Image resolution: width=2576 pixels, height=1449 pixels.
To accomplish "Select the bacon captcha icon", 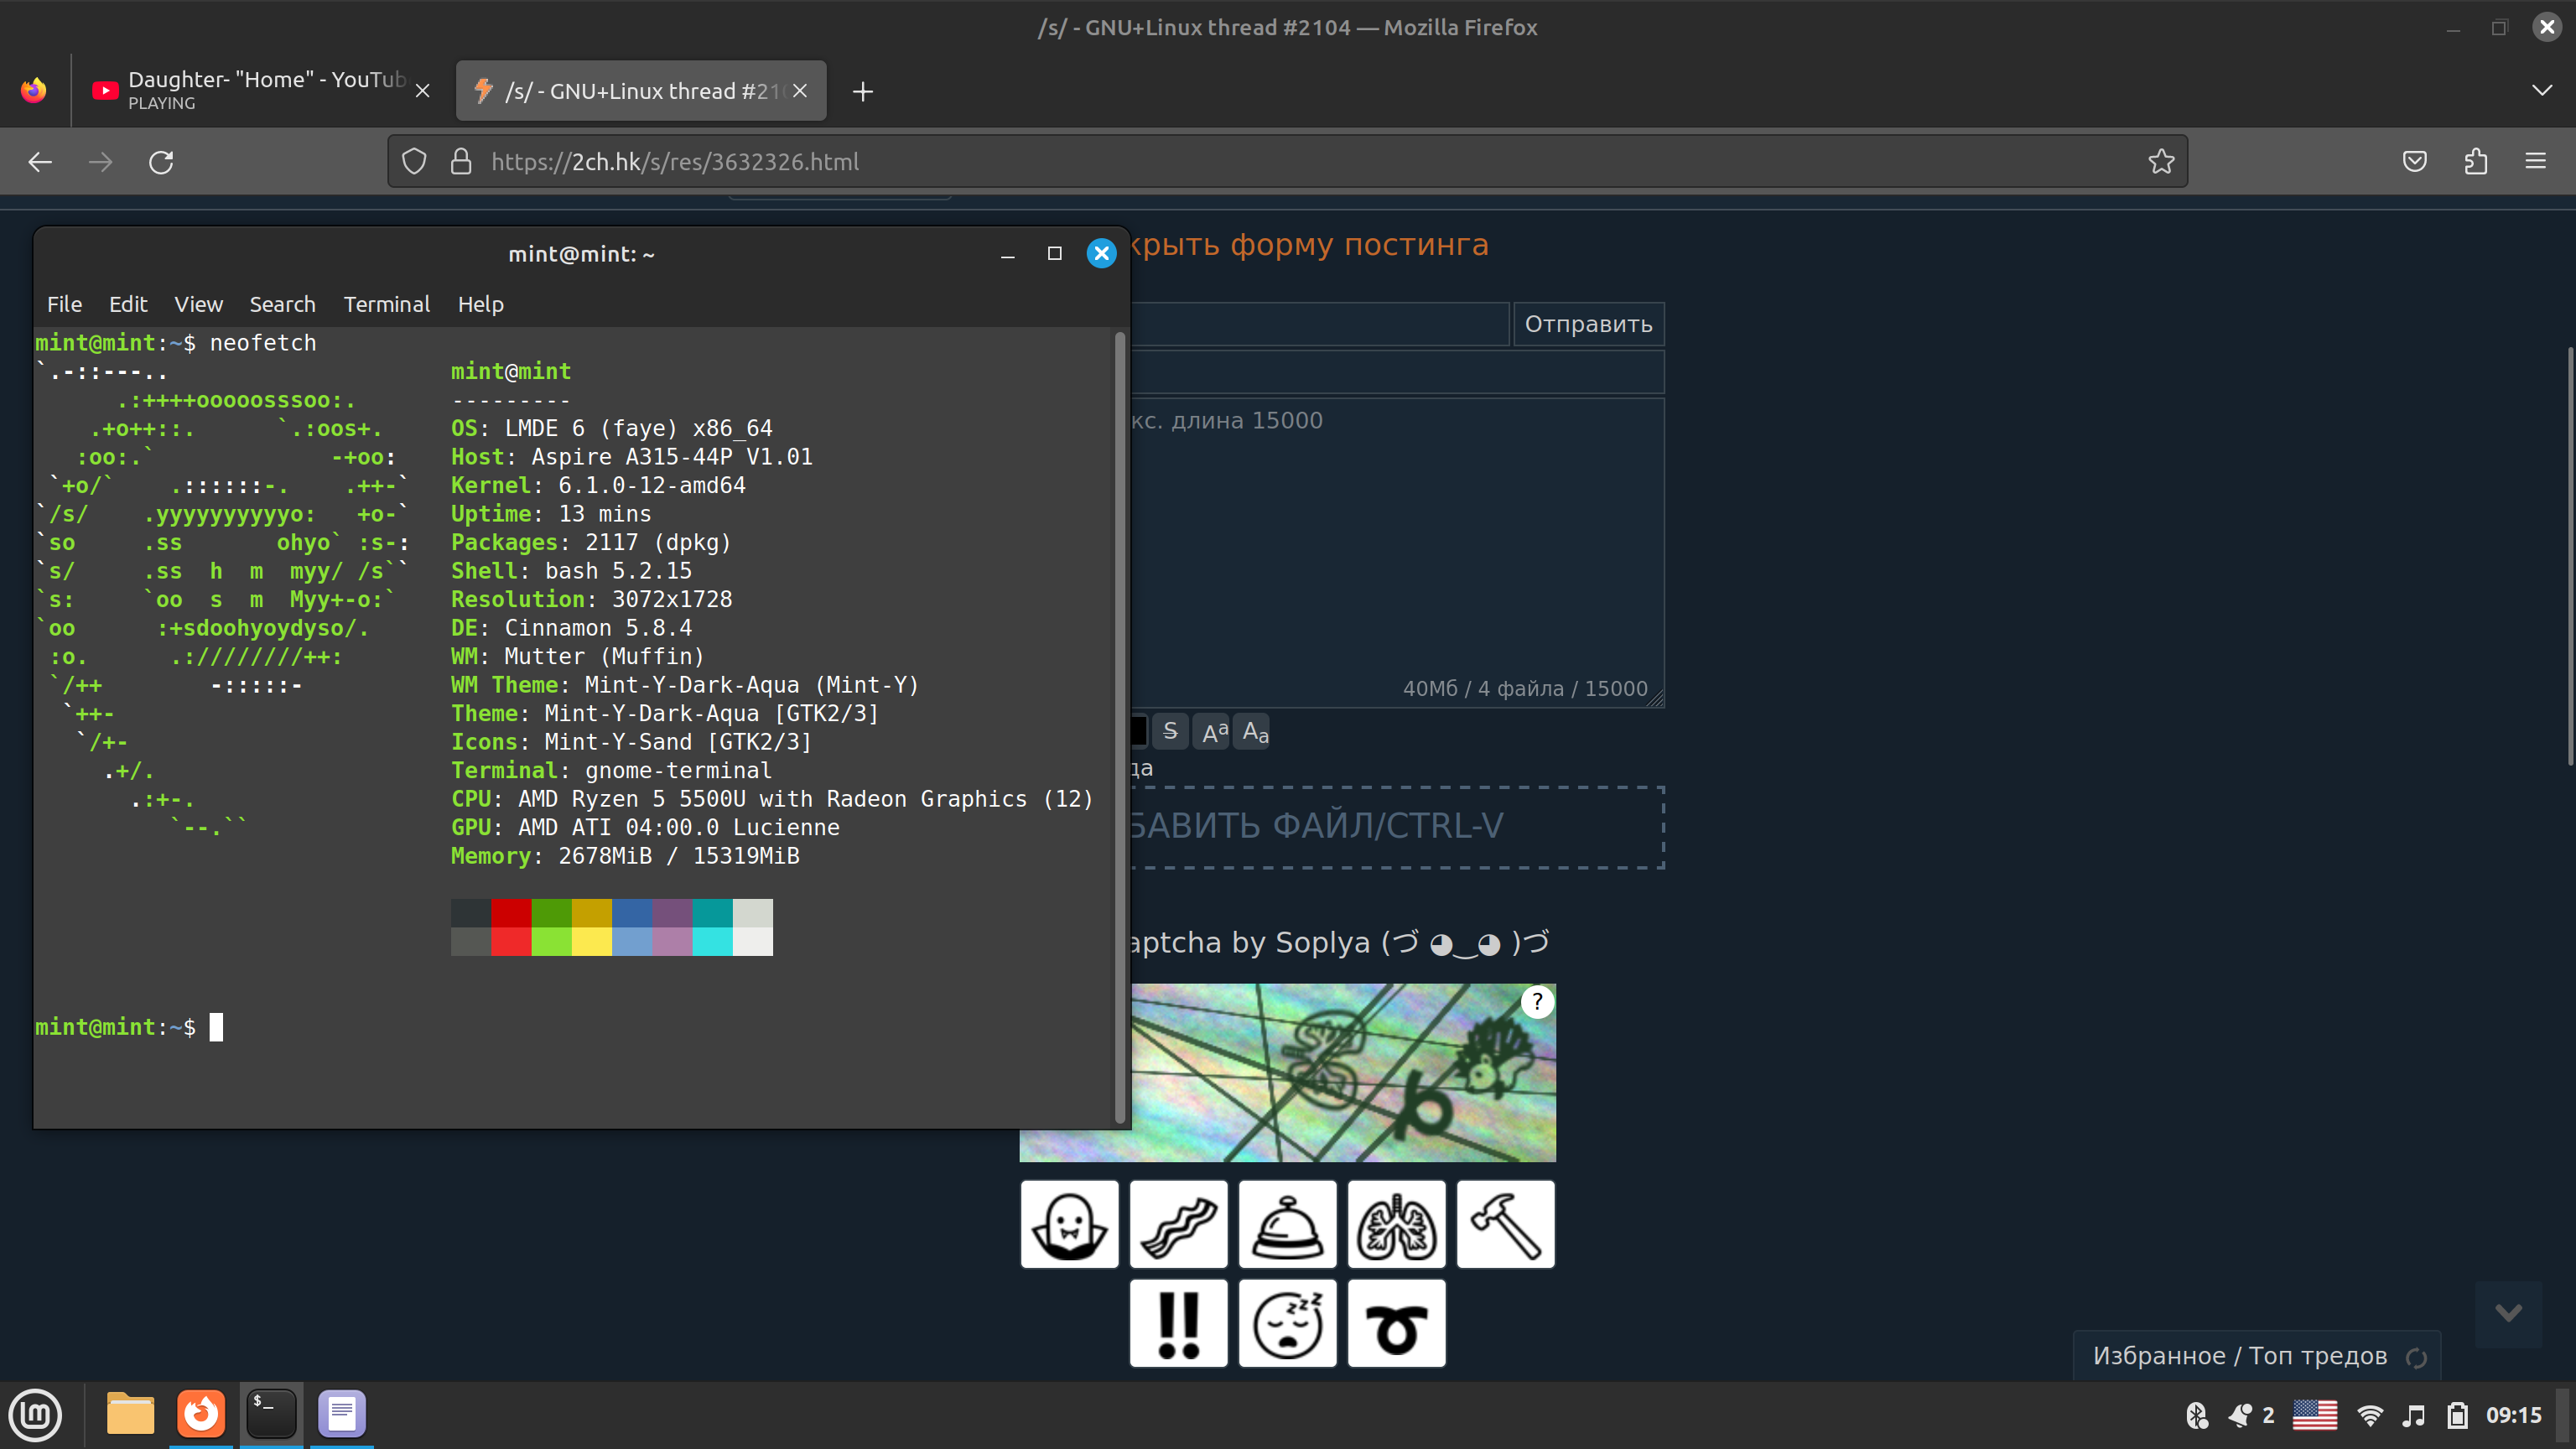I will (x=1178, y=1224).
